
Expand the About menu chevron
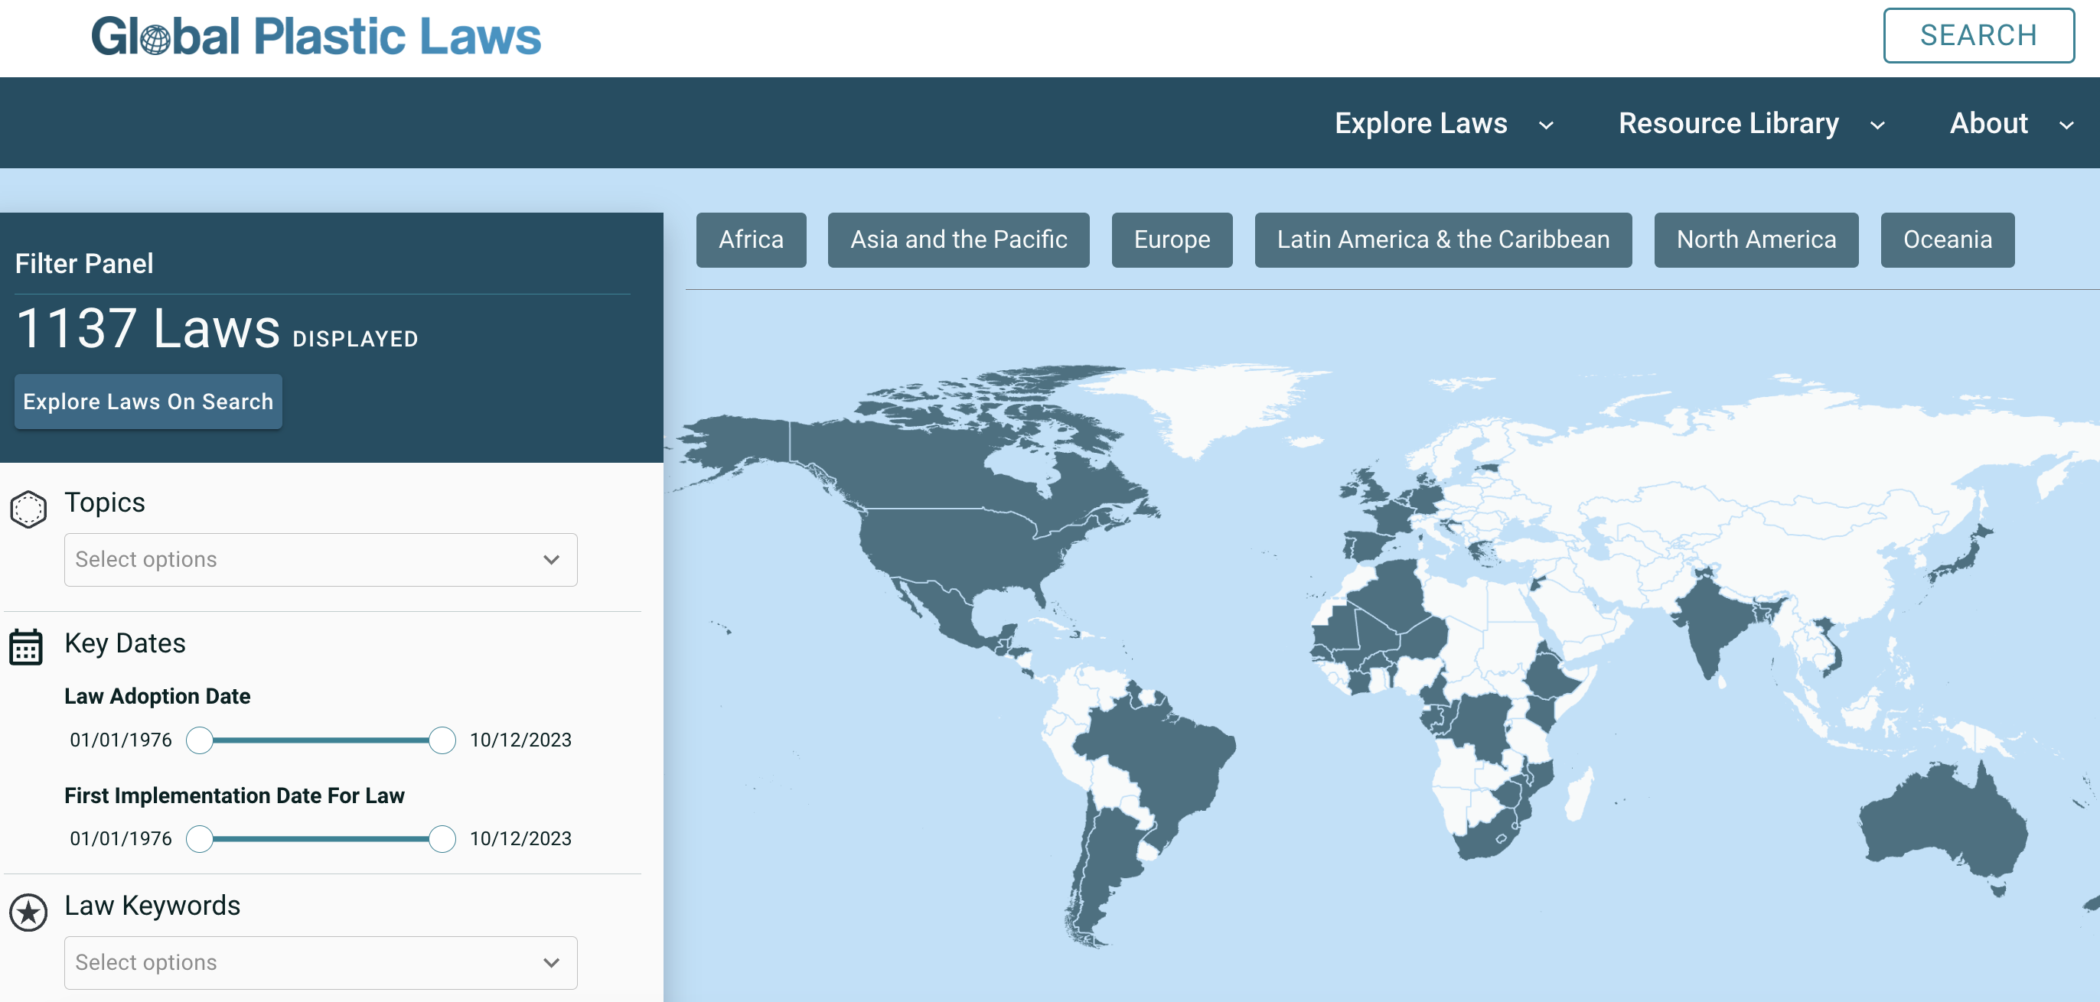pos(2066,125)
